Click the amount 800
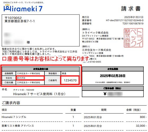Screen dimensions: 148x132 coord(142,117)
